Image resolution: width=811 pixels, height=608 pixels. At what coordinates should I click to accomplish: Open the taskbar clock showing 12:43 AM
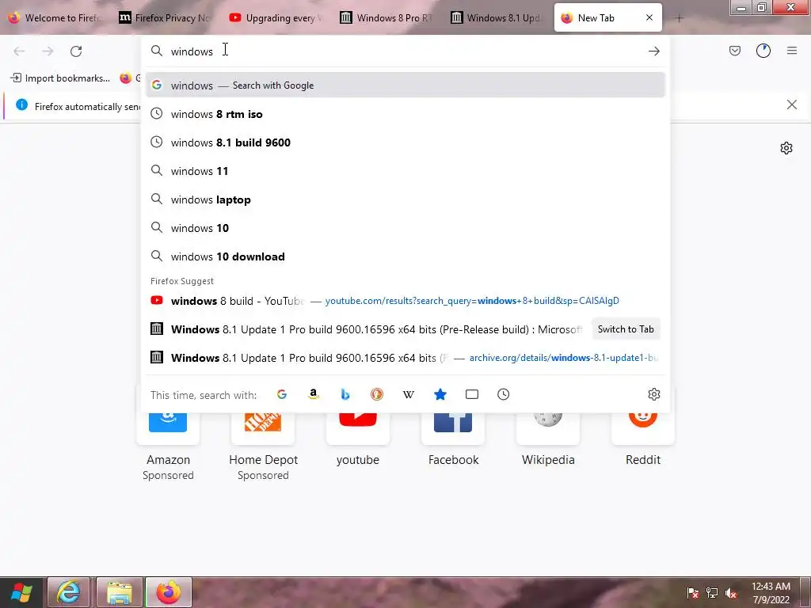(x=771, y=593)
